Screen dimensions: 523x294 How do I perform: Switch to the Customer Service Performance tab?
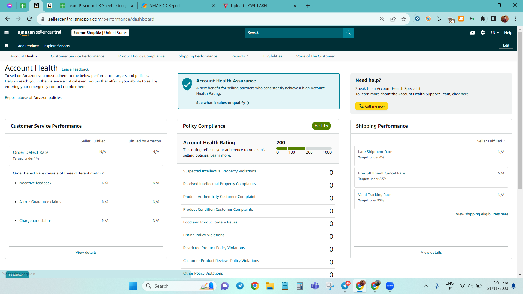pos(78,56)
